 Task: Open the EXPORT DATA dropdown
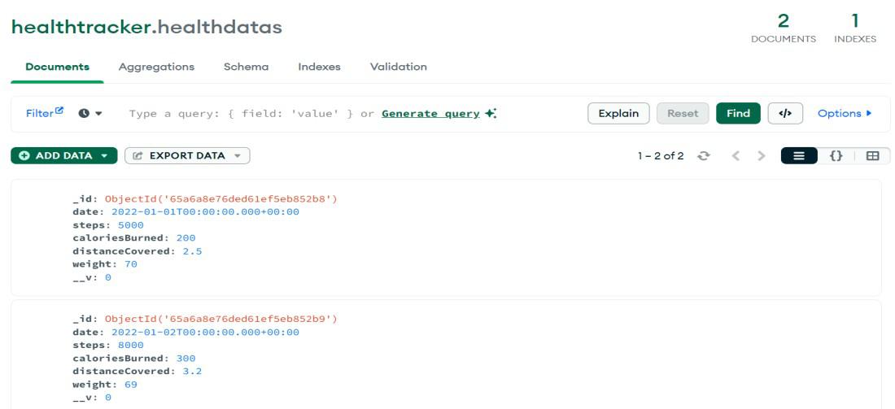click(187, 155)
